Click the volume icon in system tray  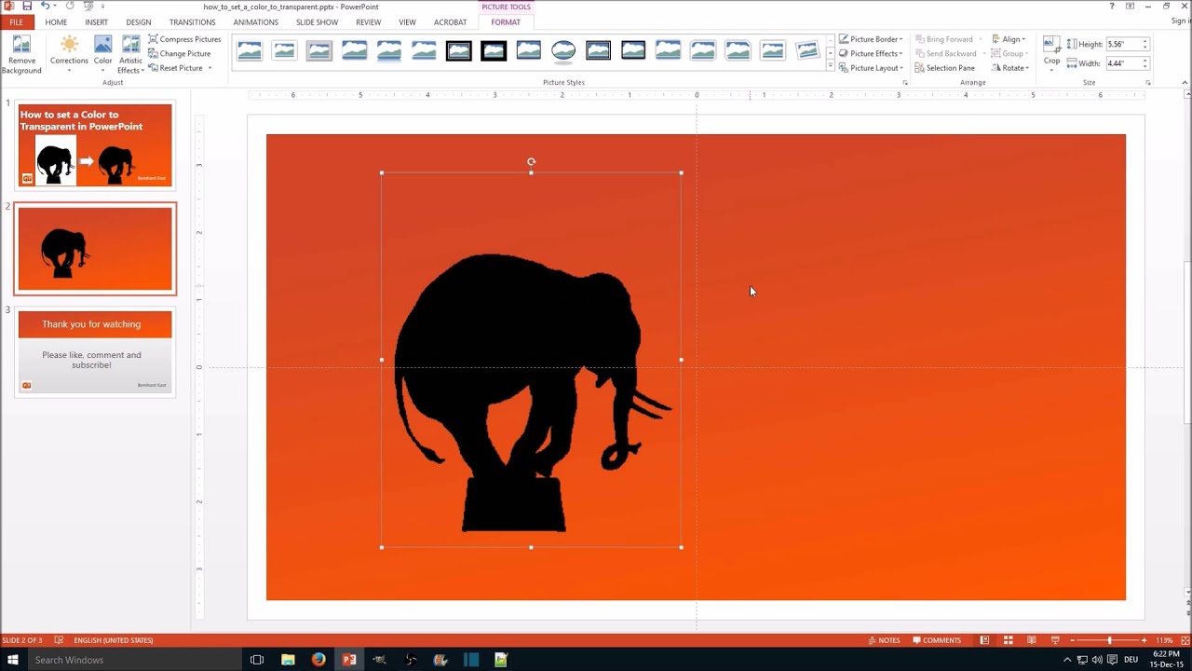pos(1098,660)
